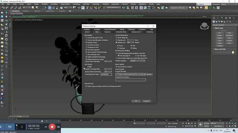Toggle the Angle Snap icon
The image size is (238, 133).
coord(91,8)
